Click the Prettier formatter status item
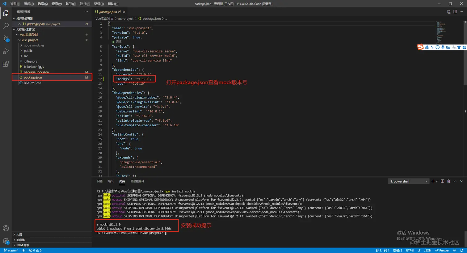467x253 pixels. (442, 251)
